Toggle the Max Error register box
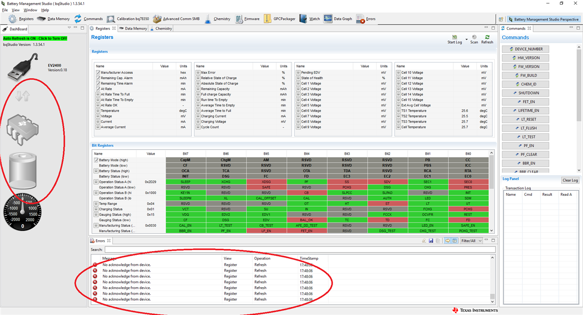 tap(198, 72)
